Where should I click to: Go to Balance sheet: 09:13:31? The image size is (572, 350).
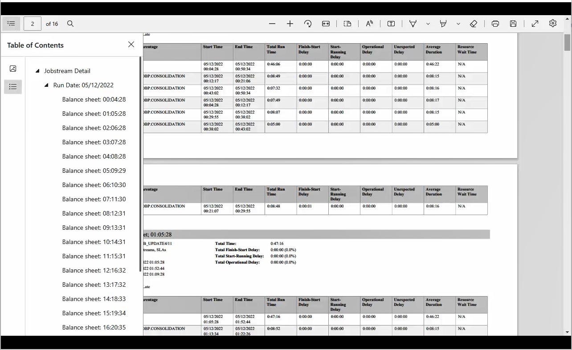[94, 228]
